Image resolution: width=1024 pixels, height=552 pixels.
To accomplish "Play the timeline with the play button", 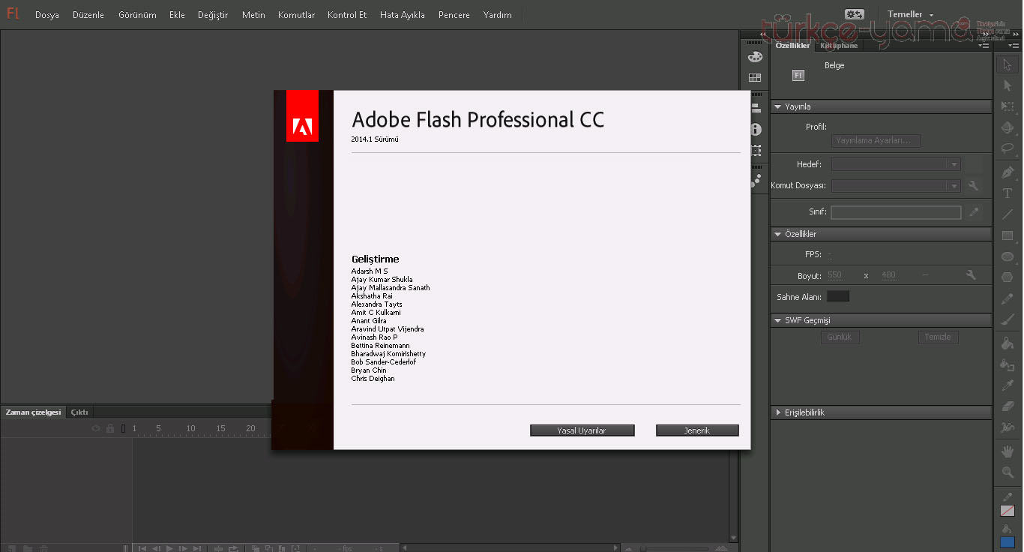I will [169, 548].
